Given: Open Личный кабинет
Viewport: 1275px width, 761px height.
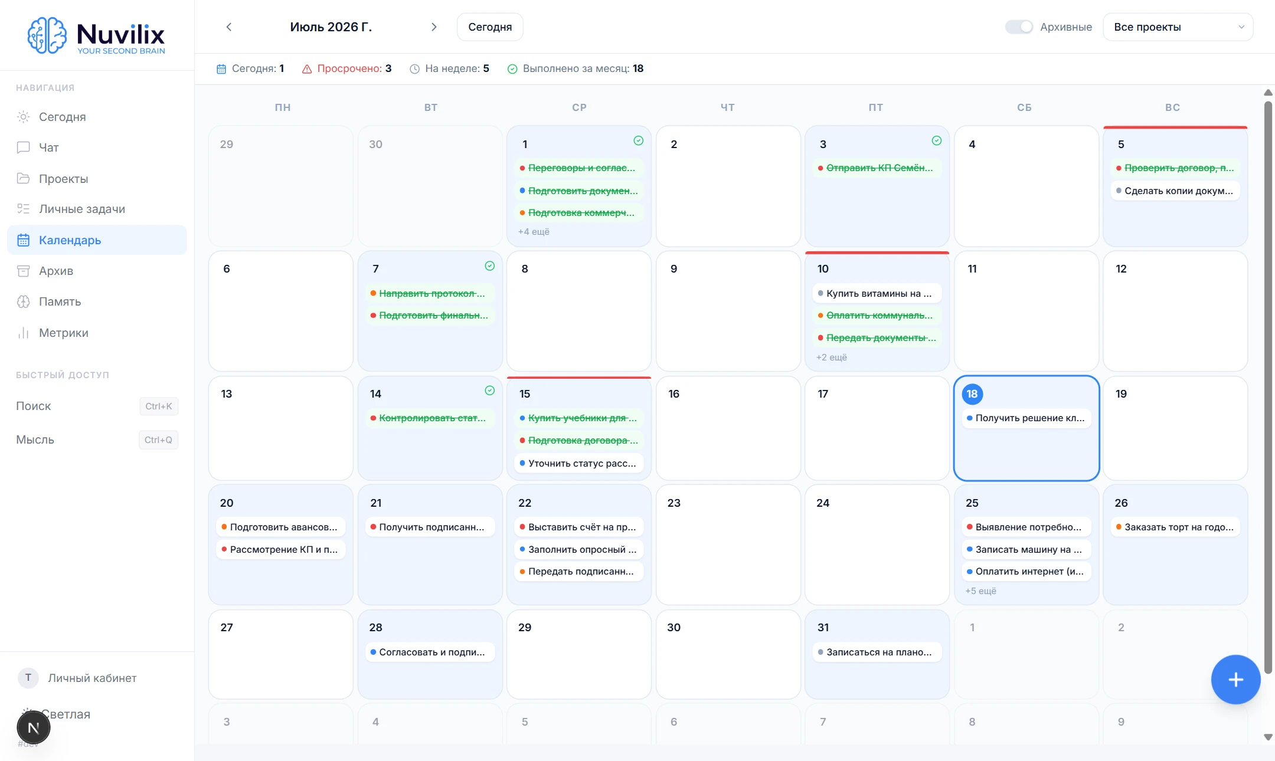Looking at the screenshot, I should pos(92,678).
